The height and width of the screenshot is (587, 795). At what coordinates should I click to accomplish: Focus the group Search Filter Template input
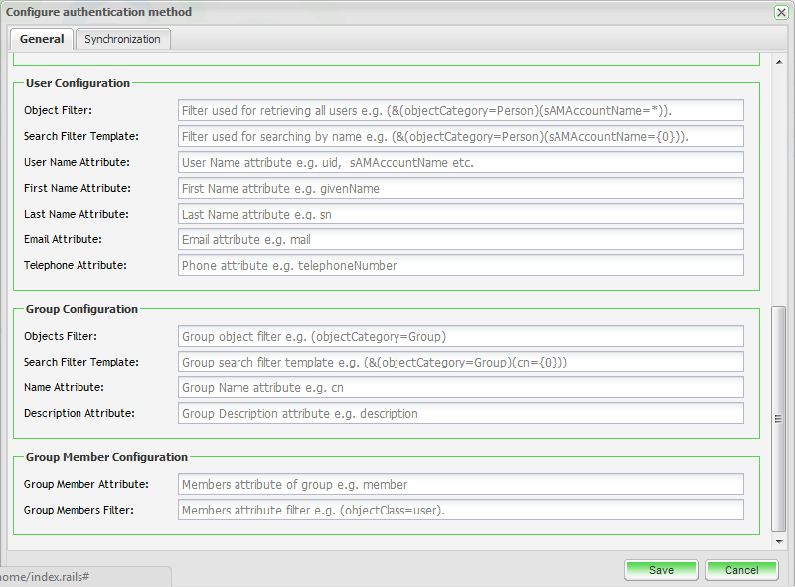(461, 362)
